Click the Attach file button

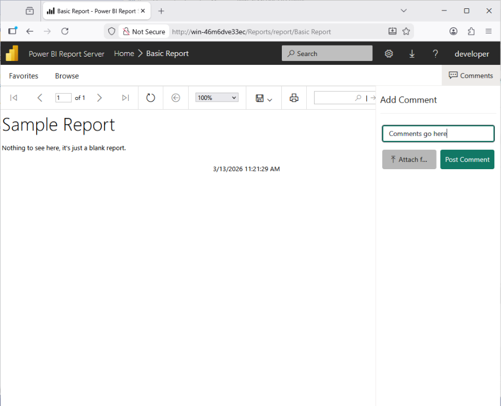pos(409,160)
